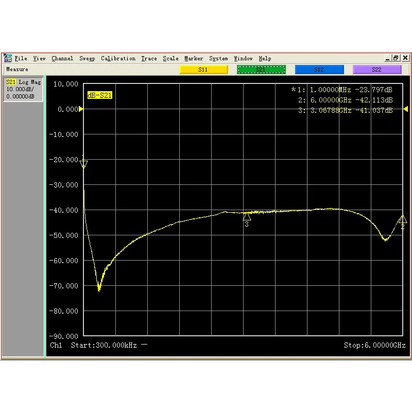Restore the analyzer window size

(x=396, y=58)
